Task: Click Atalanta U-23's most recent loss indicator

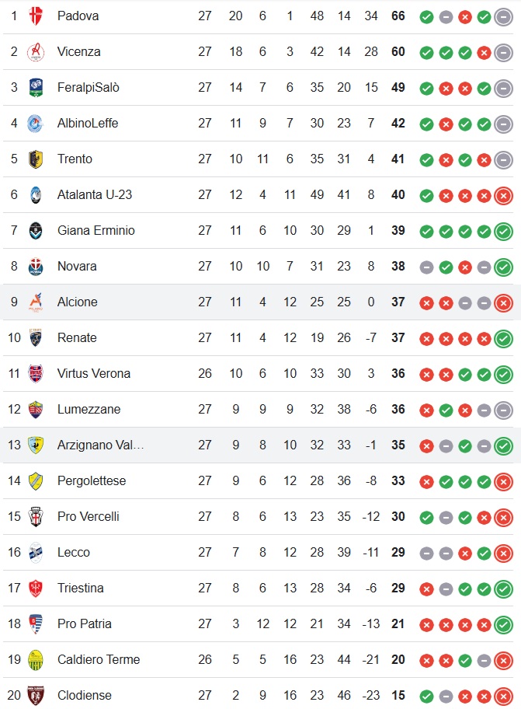Action: tap(503, 195)
